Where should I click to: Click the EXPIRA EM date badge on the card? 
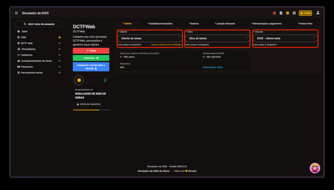89,104
